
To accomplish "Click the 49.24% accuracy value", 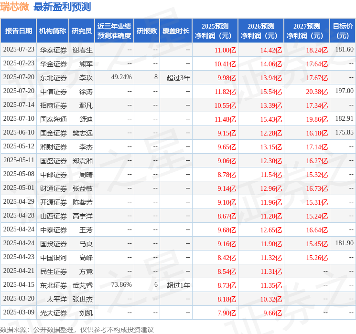I will [121, 77].
